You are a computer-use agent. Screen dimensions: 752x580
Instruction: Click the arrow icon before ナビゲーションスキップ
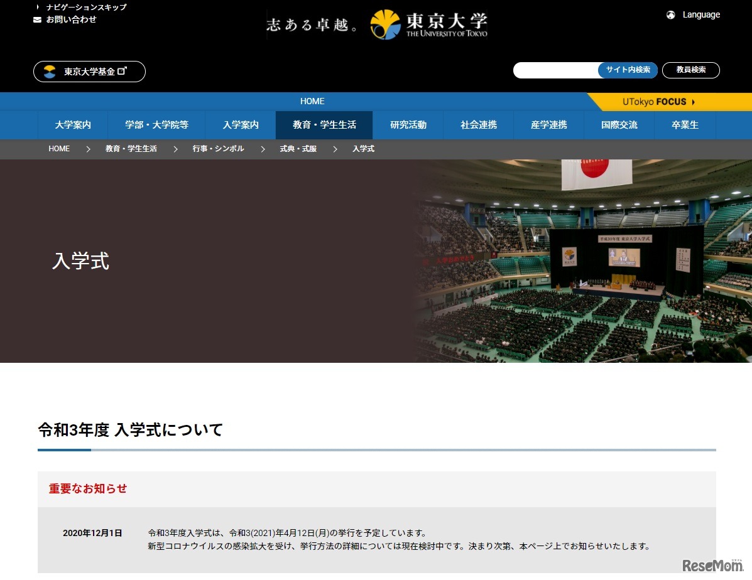point(36,7)
